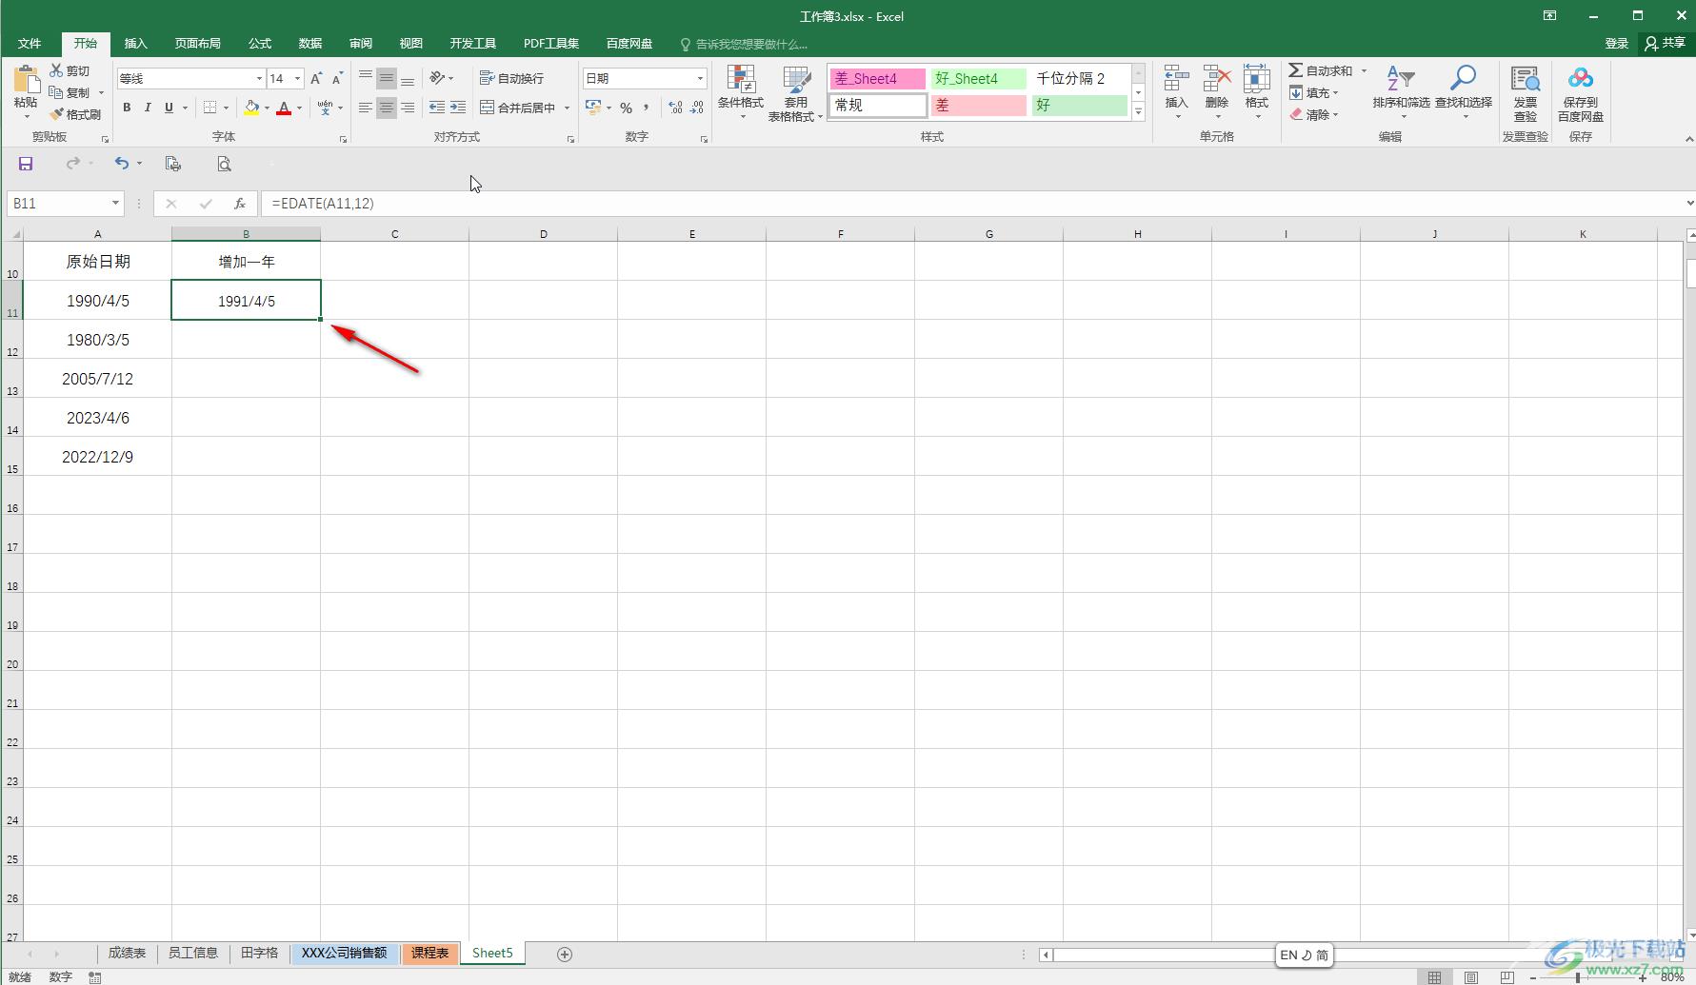This screenshot has height=985, width=1696.
Task: Click the Delete cells (删除) icon
Action: pyautogui.click(x=1217, y=80)
